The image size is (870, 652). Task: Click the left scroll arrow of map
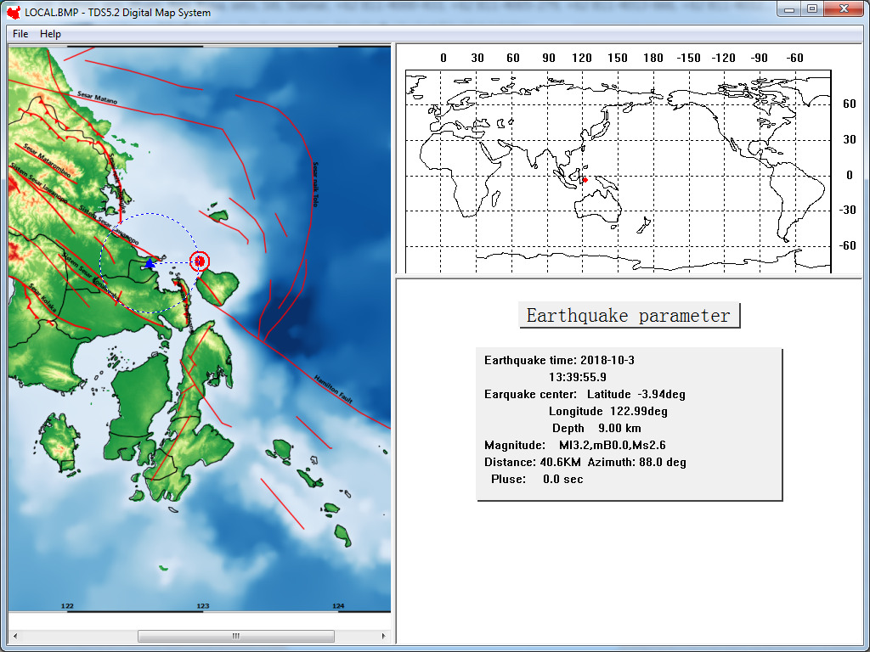pyautogui.click(x=15, y=636)
